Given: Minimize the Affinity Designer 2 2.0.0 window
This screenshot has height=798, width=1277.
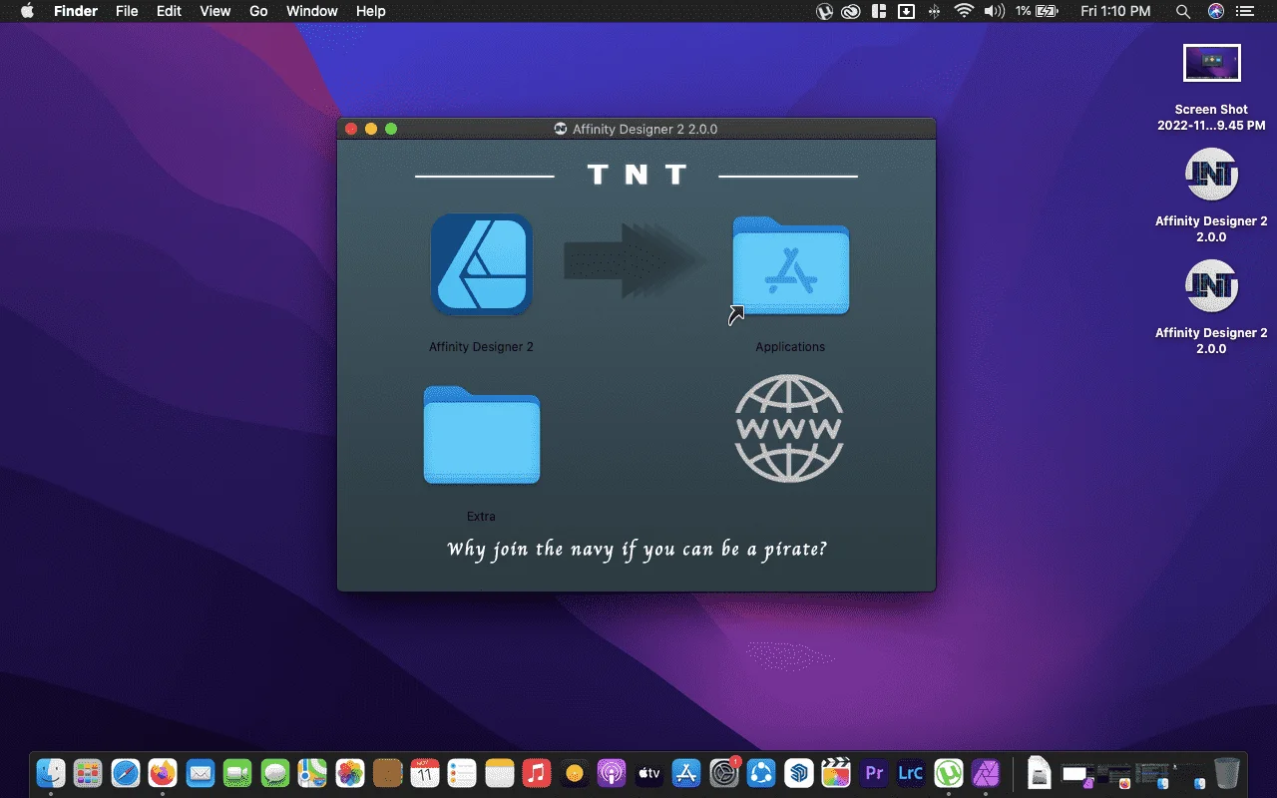Looking at the screenshot, I should (371, 129).
